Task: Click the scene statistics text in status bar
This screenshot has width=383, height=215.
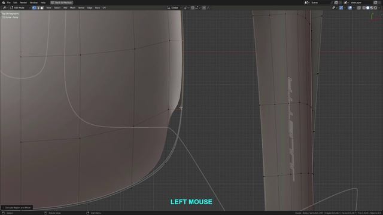Action: [x=338, y=213]
